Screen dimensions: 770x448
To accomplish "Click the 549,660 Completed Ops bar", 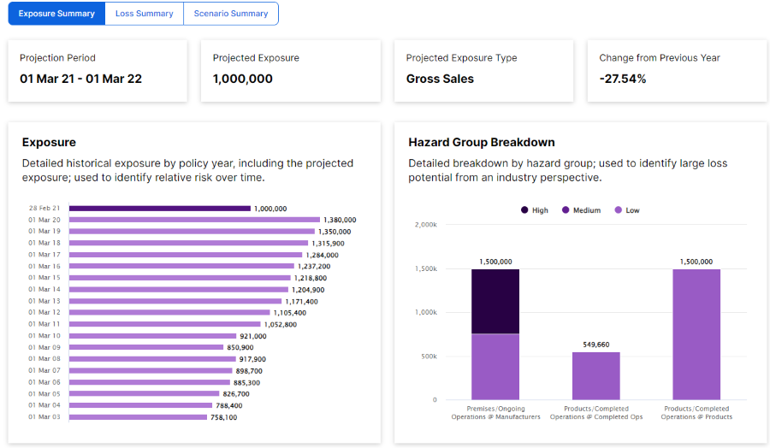I will click(x=596, y=375).
